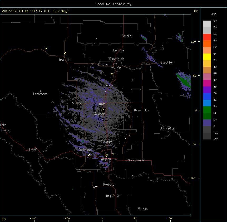Select the RedDeer city label
This screenshot has width=227, height=222.
pyautogui.click(x=116, y=67)
